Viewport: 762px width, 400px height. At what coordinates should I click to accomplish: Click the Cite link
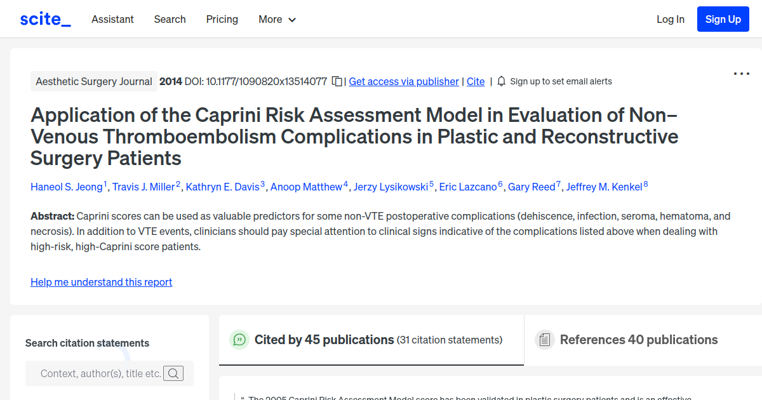[476, 81]
